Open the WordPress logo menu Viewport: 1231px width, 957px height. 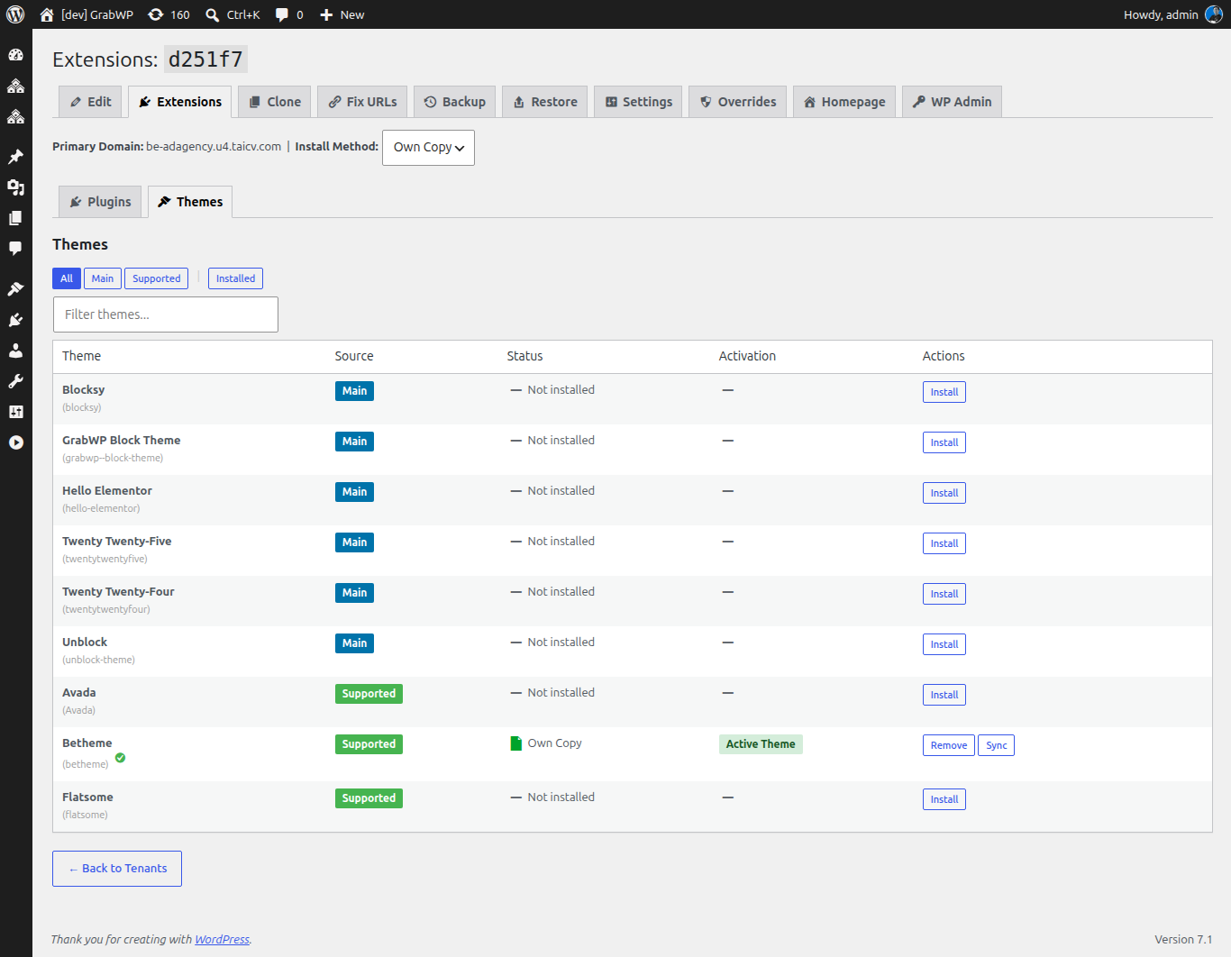15,14
